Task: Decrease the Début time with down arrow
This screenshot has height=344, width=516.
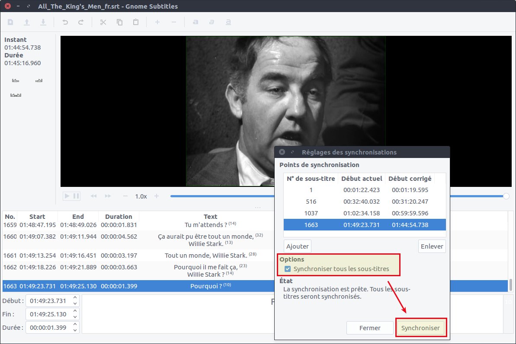Action: click(75, 303)
